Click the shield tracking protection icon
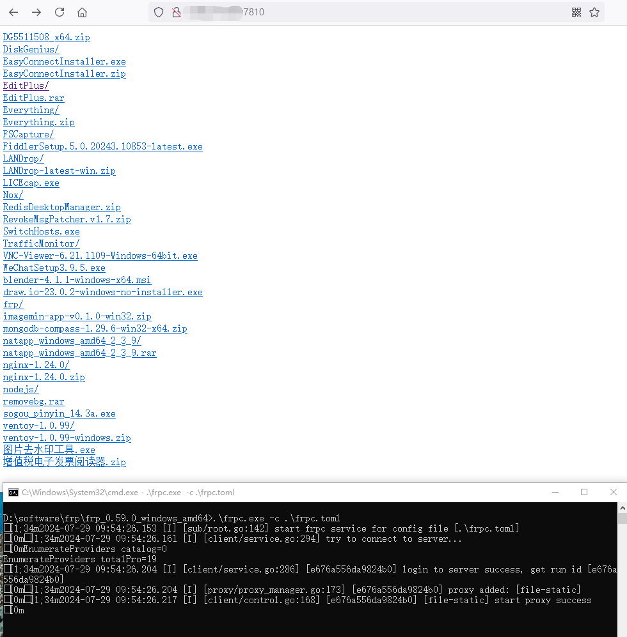 tap(159, 12)
